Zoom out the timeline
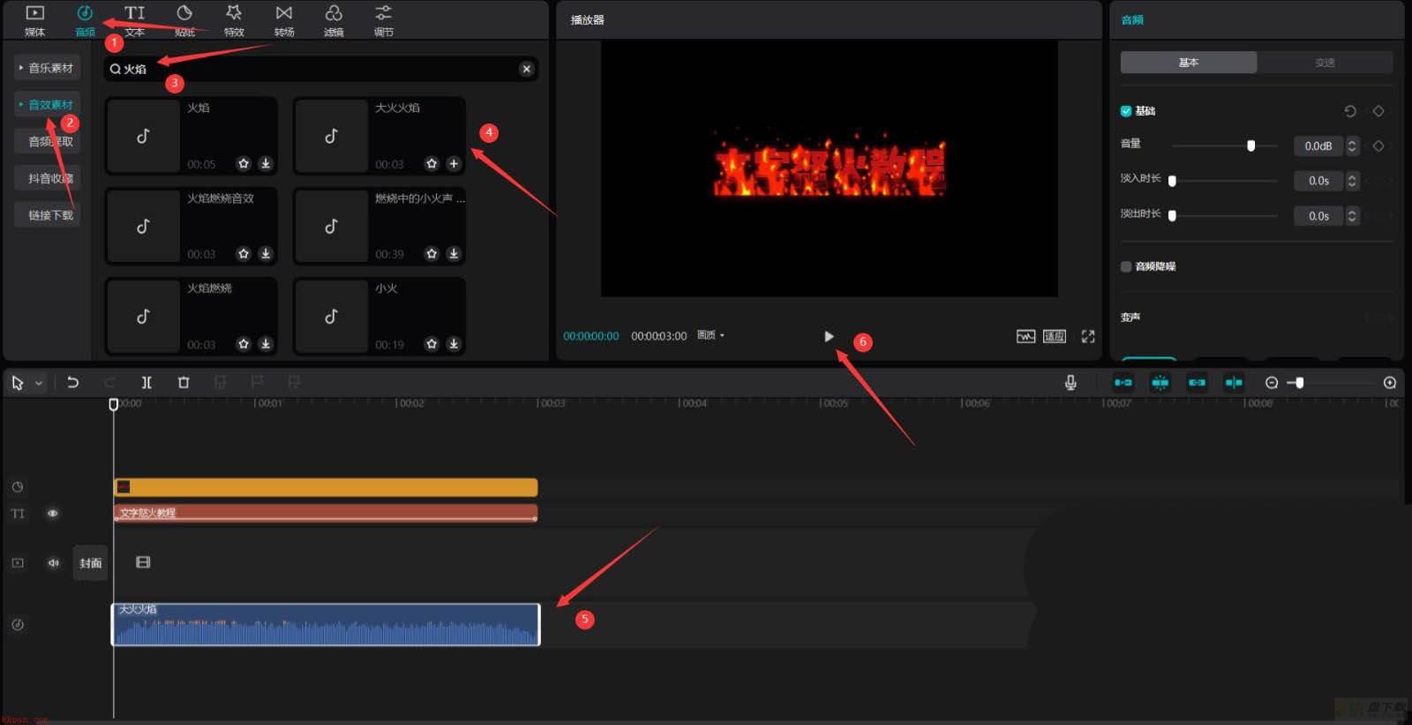 click(1272, 383)
